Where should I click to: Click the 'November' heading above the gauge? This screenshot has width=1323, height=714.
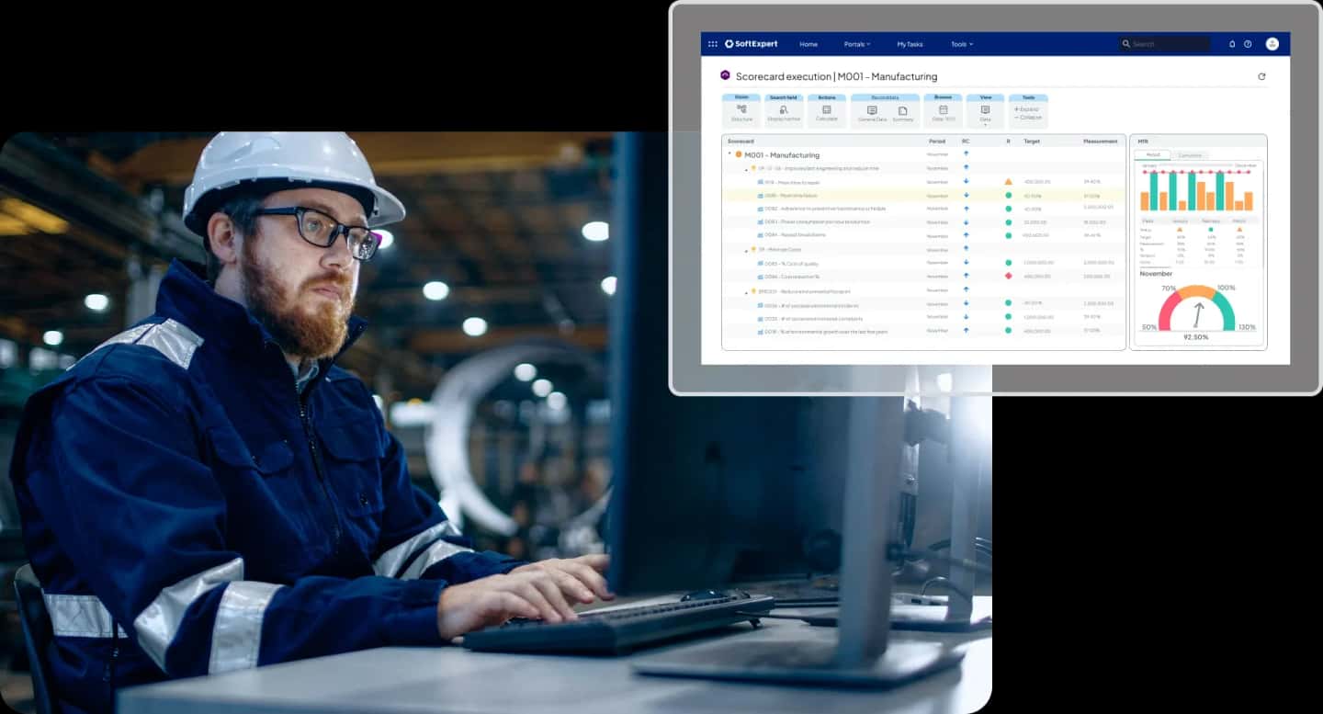[1157, 274]
